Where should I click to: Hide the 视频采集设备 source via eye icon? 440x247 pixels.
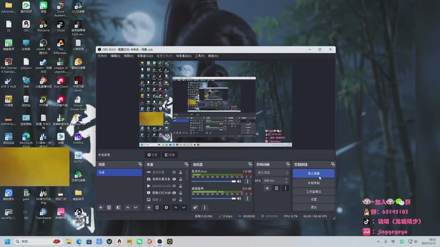click(x=174, y=179)
